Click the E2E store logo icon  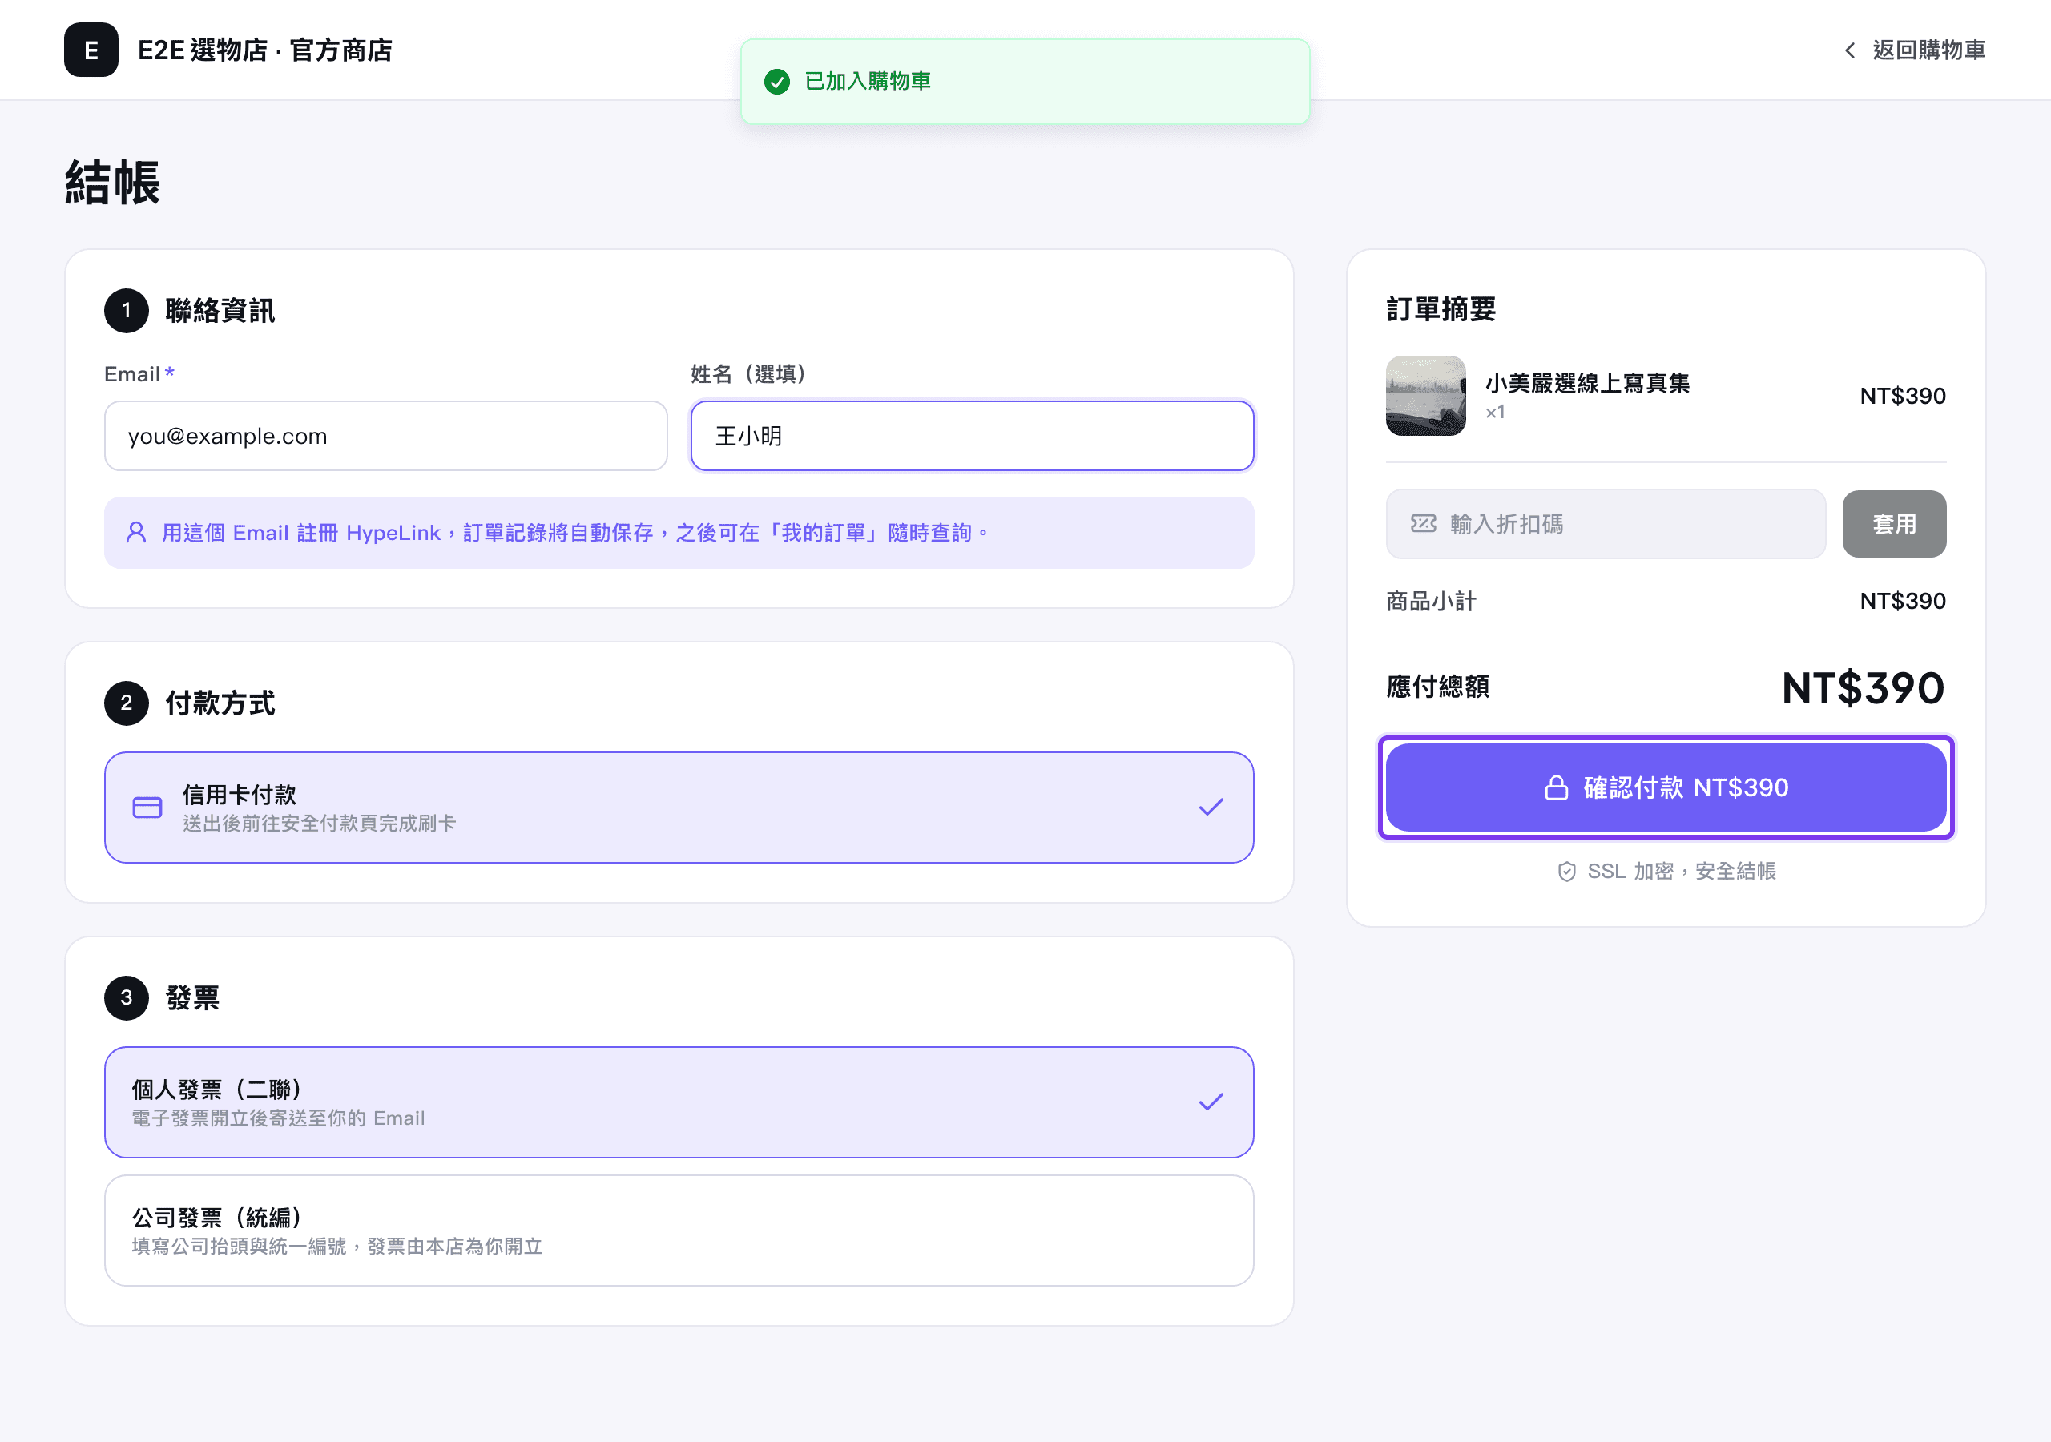(x=91, y=50)
